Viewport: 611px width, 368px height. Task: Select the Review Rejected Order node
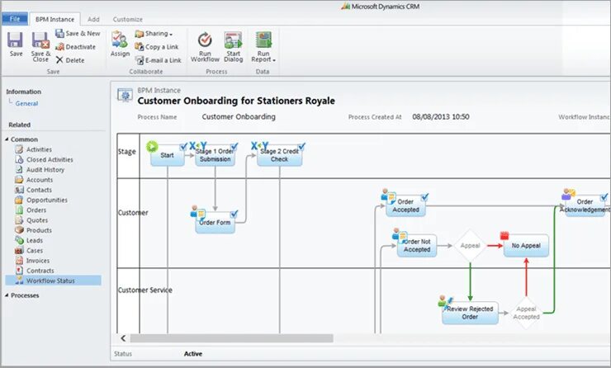click(x=470, y=313)
